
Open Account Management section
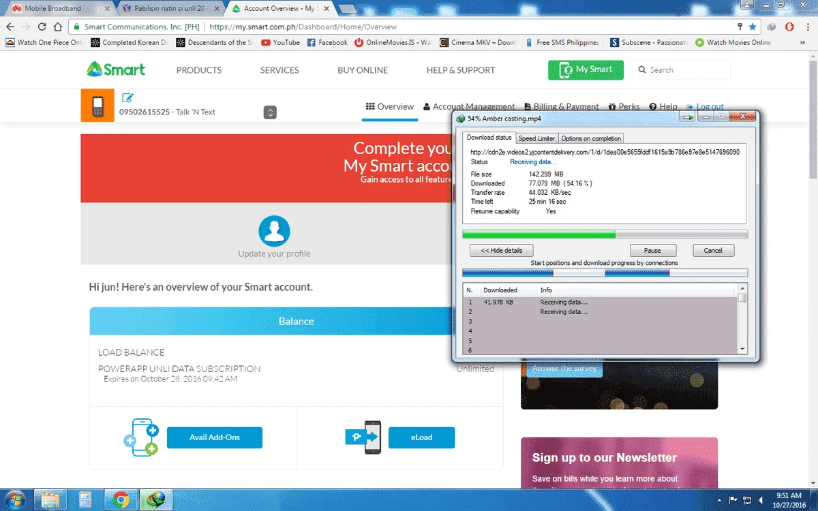click(x=469, y=106)
